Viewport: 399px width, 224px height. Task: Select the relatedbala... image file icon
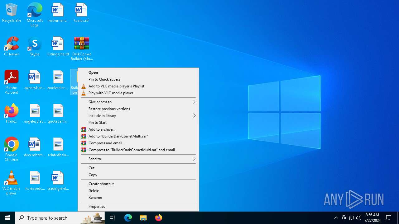click(x=58, y=147)
